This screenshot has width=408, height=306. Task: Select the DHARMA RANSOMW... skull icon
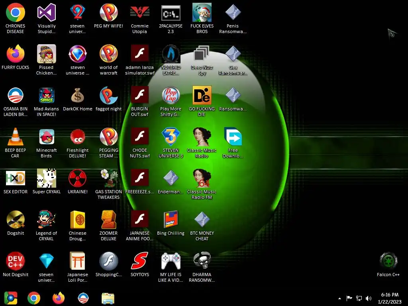pyautogui.click(x=202, y=261)
